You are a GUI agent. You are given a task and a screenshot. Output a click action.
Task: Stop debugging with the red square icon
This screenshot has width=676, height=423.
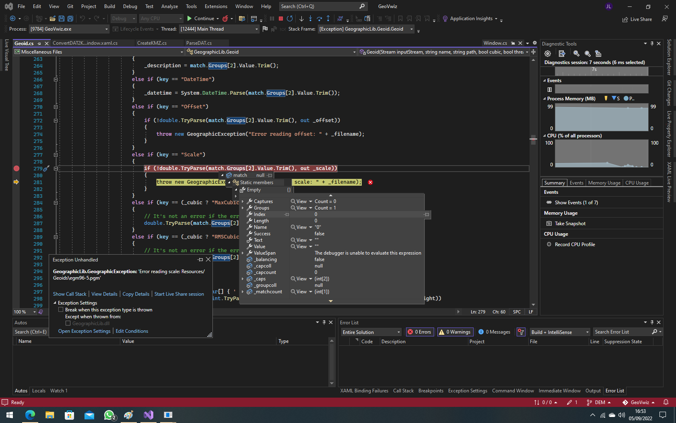(x=281, y=19)
